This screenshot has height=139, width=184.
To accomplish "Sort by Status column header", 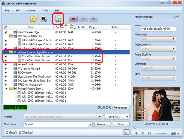I will pyautogui.click(x=115, y=27).
